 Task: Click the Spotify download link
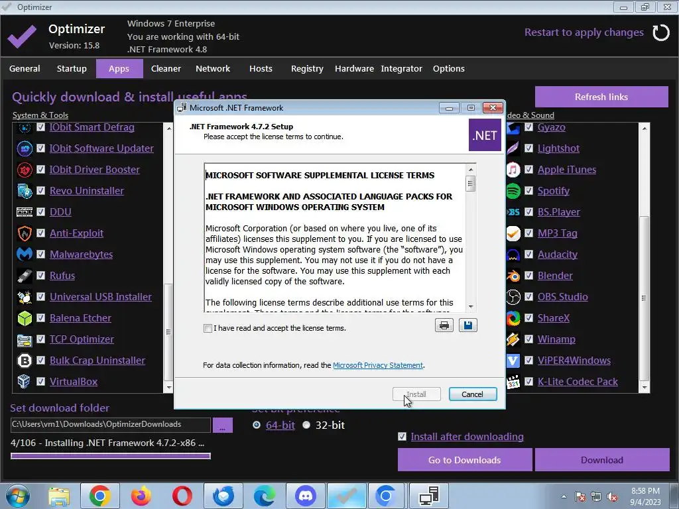click(553, 191)
